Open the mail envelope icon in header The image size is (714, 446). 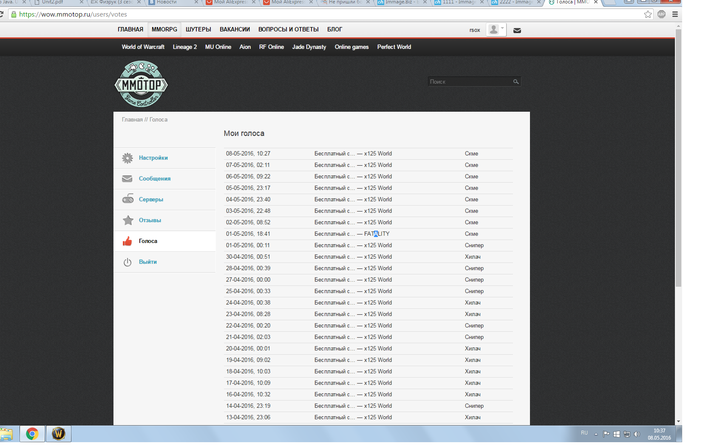point(517,31)
